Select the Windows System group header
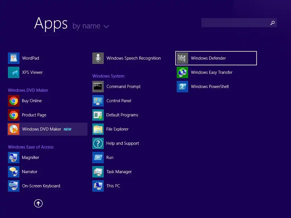Image resolution: width=291 pixels, height=218 pixels. [x=108, y=76]
